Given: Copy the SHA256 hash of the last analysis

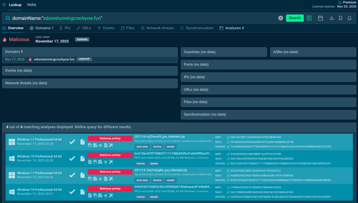Looking at the screenshot, I should (228, 197).
